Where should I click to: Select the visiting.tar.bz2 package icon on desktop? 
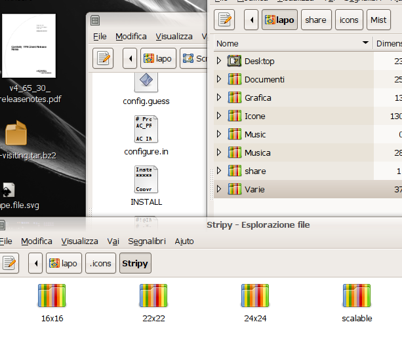coord(16,133)
